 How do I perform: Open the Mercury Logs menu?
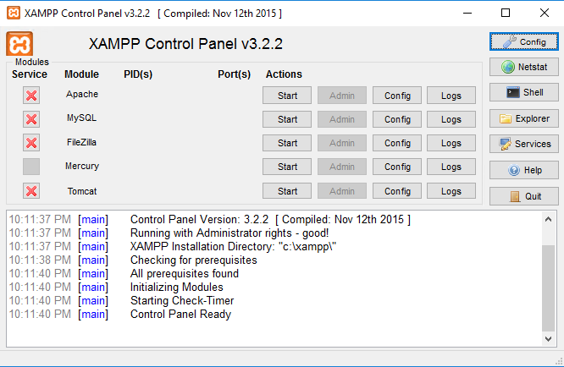(451, 167)
